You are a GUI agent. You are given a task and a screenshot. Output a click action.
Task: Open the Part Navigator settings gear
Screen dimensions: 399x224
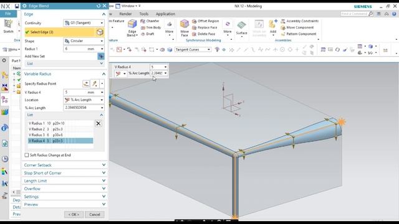click(4, 60)
